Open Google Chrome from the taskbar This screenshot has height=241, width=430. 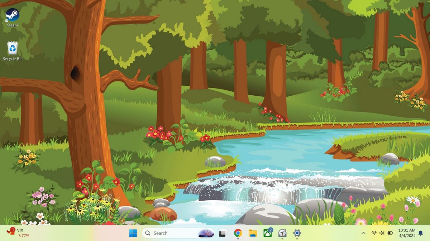[x=237, y=233]
